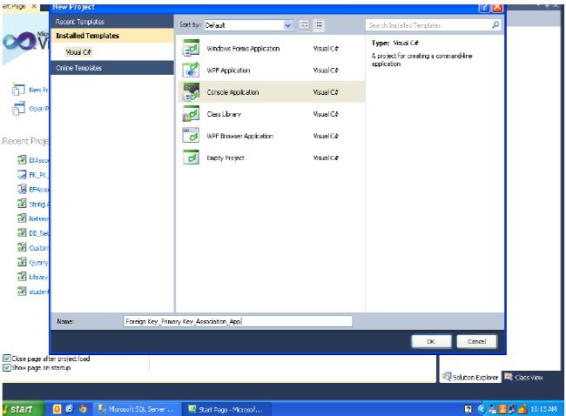Open recent project icon beside String
The width and height of the screenshot is (566, 416).
[x=22, y=204]
